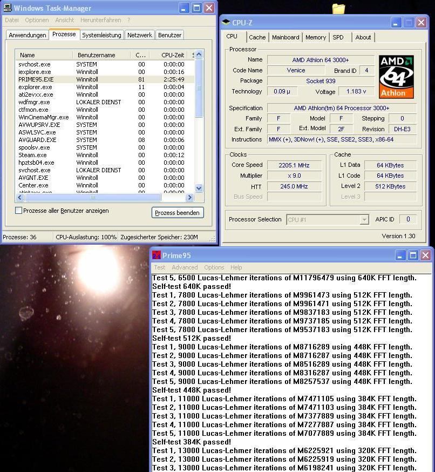Open the Test menu in Prime95
Screen dimensions: 435x472
pyautogui.click(x=159, y=267)
